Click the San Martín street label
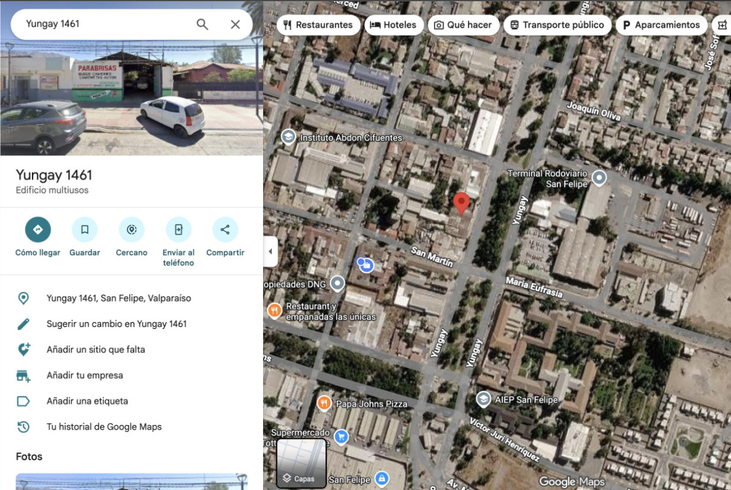The width and height of the screenshot is (731, 490). (x=432, y=257)
